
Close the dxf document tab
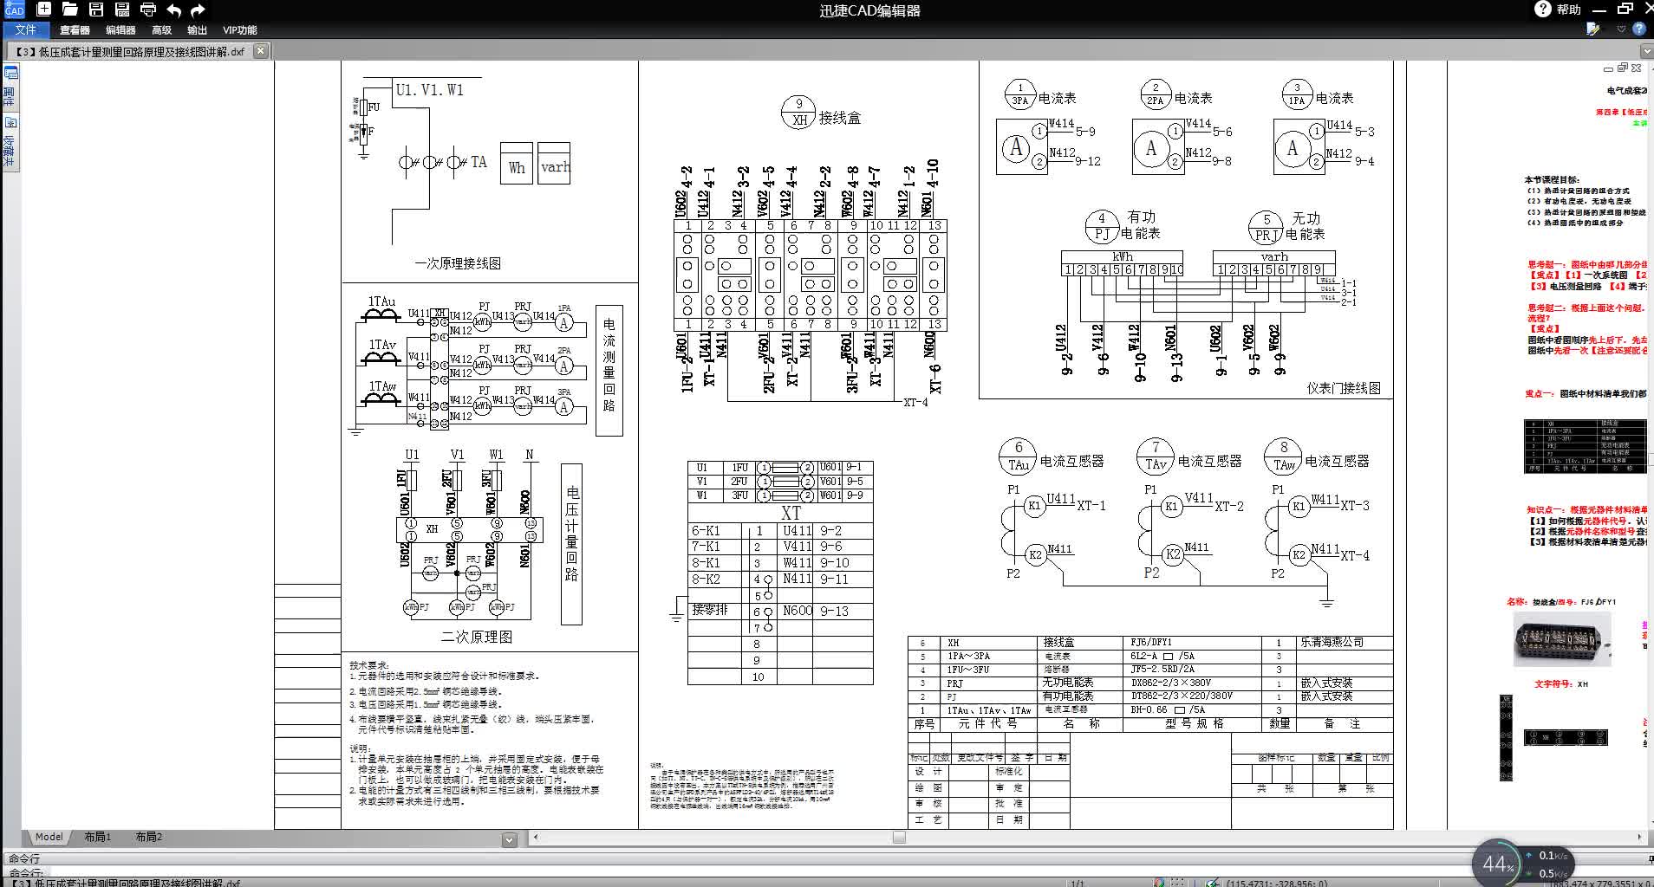tap(260, 51)
